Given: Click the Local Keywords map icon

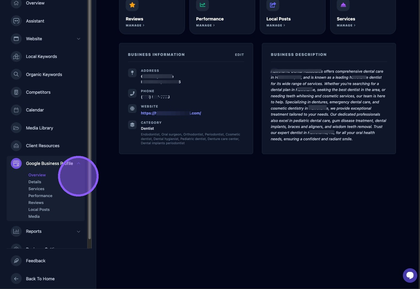Looking at the screenshot, I should pos(16,56).
